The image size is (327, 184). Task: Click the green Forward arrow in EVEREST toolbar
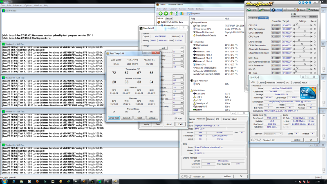tap(166, 13)
